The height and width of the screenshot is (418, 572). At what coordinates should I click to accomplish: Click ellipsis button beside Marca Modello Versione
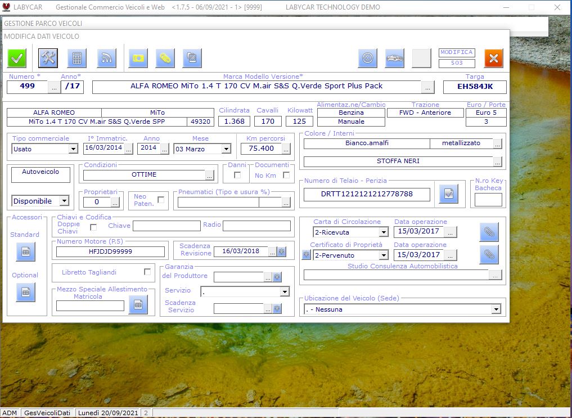[x=427, y=88]
